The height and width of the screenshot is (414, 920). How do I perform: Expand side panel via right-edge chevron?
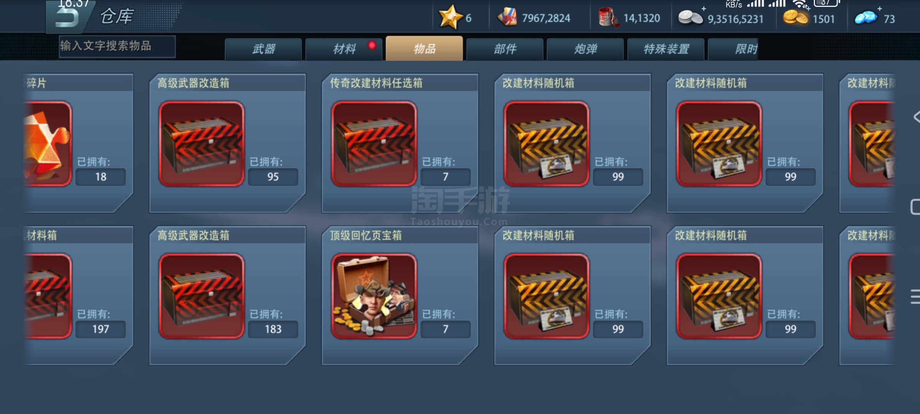click(916, 117)
